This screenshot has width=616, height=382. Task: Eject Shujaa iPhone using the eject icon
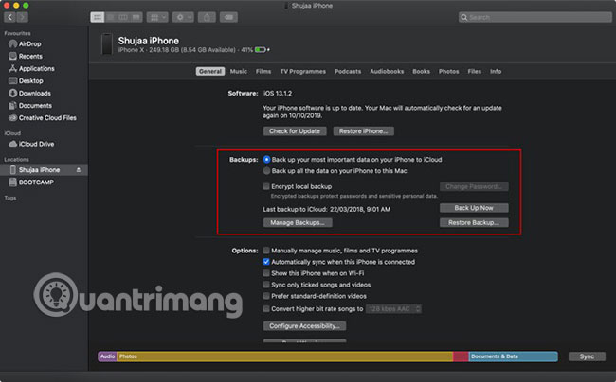[x=79, y=170]
